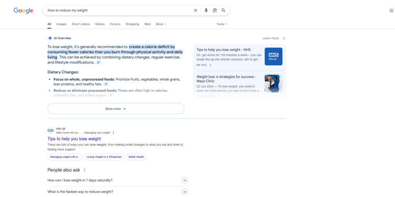Click the People also ask heading
This screenshot has height=197, width=395.
tap(64, 170)
